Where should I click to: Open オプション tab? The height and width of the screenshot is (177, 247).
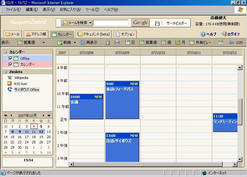click(125, 34)
